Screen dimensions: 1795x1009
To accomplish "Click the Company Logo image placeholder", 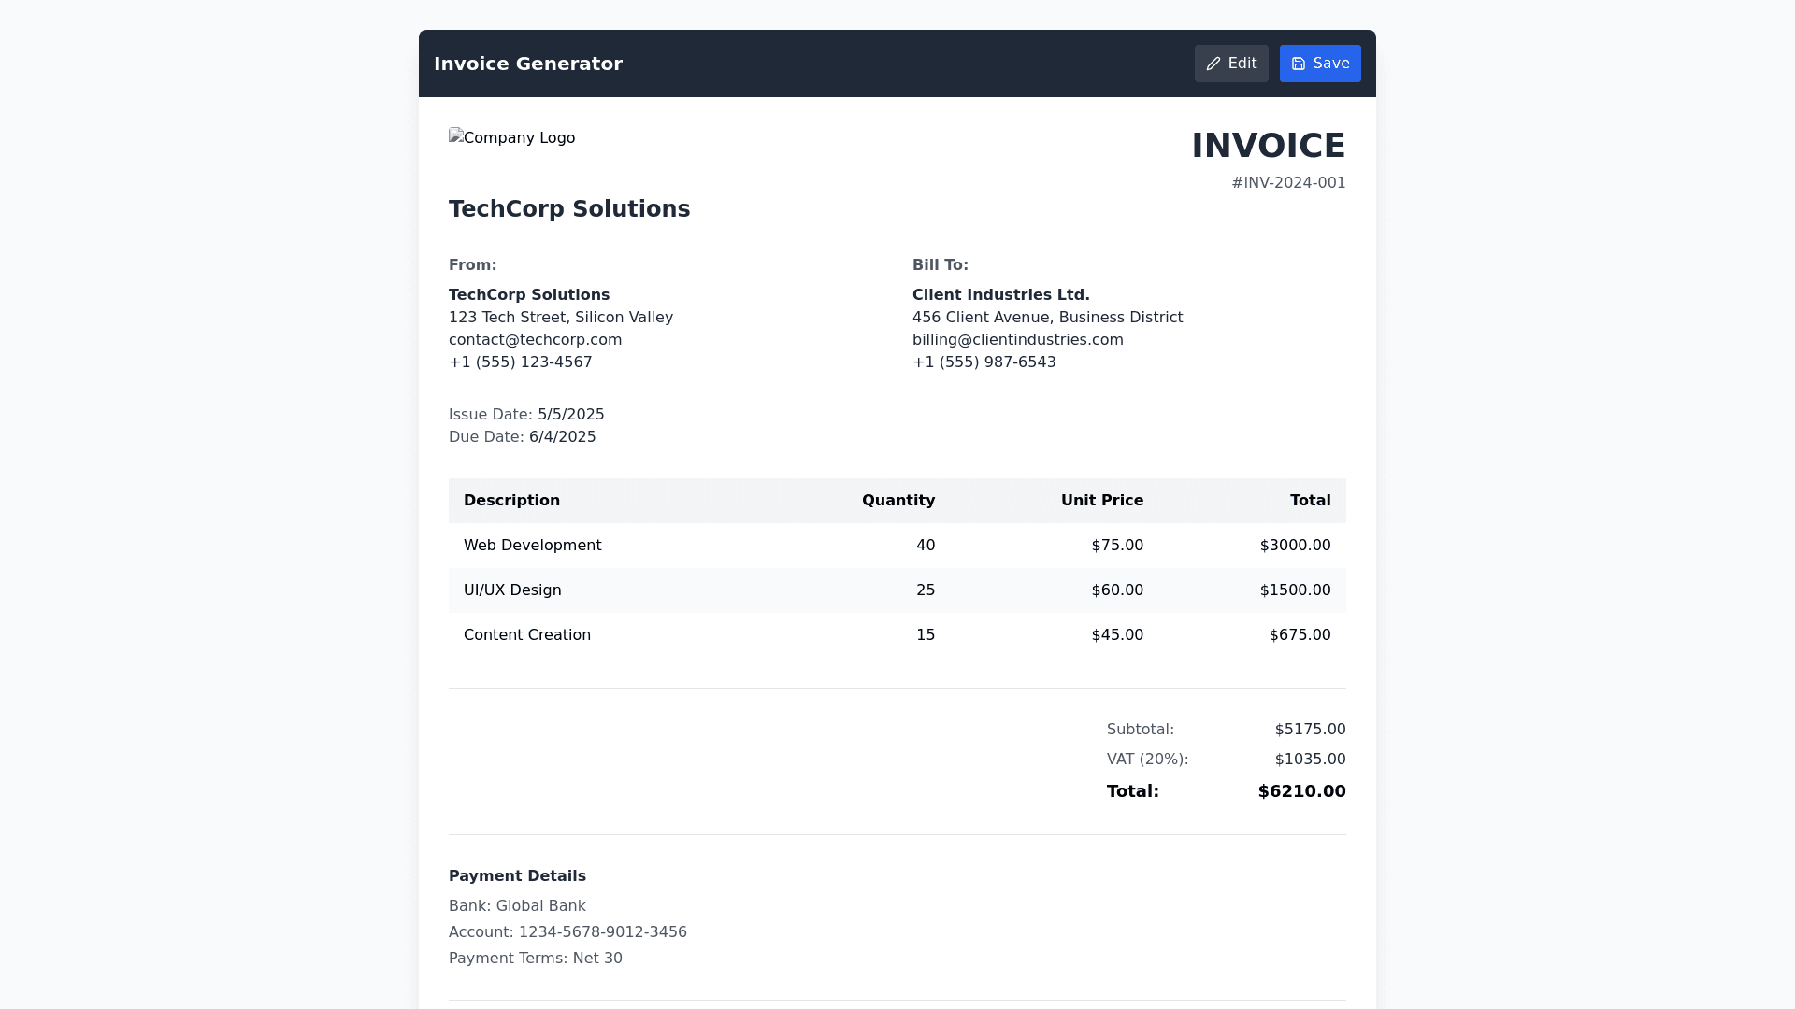I will pos(511,138).
